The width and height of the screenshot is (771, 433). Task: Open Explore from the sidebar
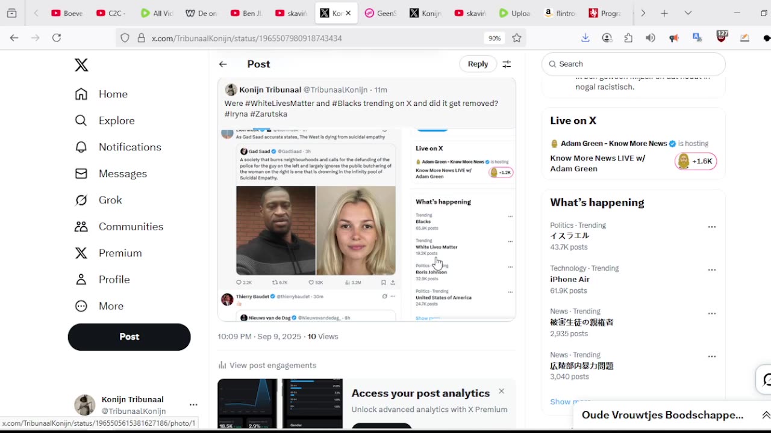coord(105,120)
